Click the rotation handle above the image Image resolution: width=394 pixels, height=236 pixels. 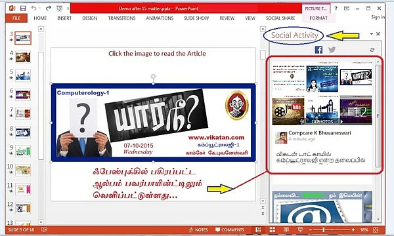(153, 76)
